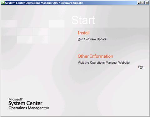Close the Software Update window

(x=147, y=3)
